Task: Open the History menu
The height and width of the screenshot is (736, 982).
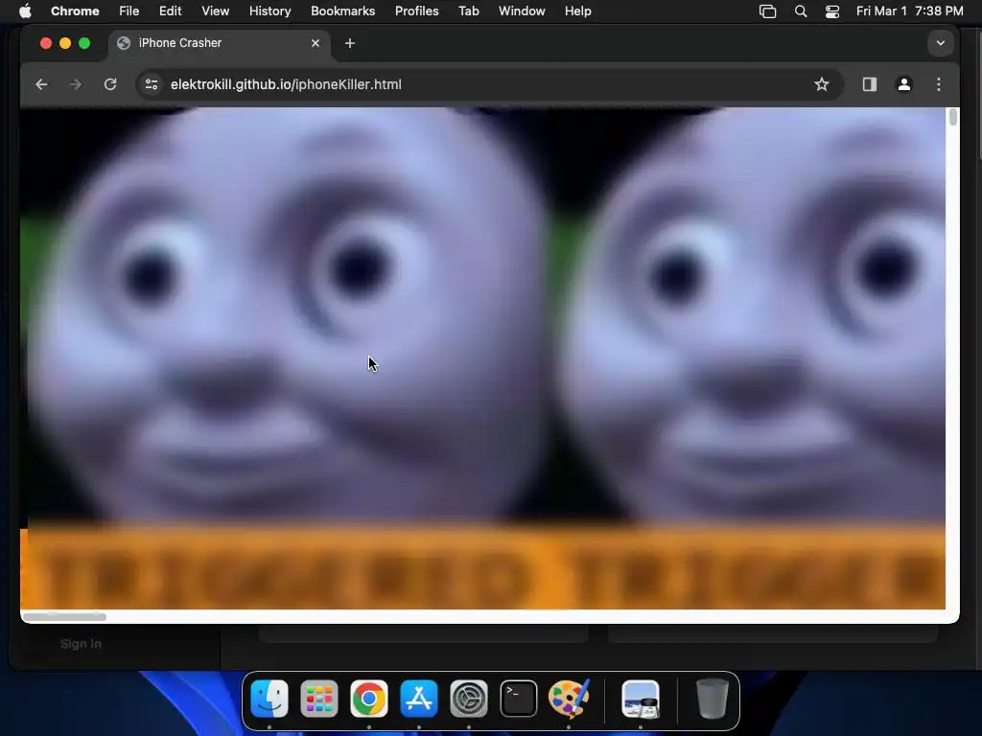Action: (x=269, y=11)
